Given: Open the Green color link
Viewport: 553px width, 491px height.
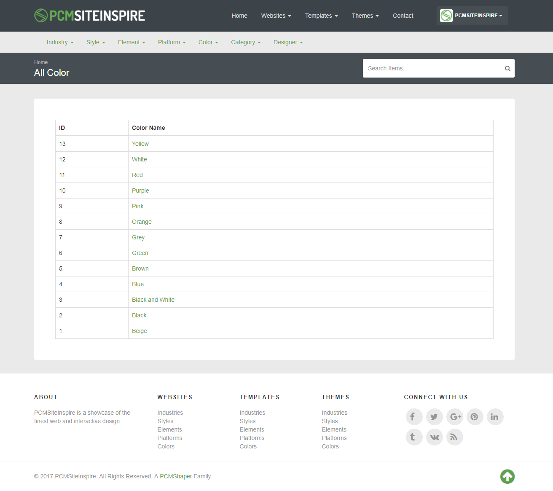Looking at the screenshot, I should pos(140,253).
